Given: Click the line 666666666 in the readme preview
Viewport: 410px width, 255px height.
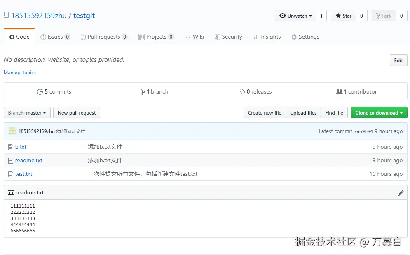Looking at the screenshot, I should [23, 231].
